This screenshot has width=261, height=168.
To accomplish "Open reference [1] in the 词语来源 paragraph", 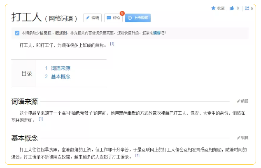I will coord(41,119).
